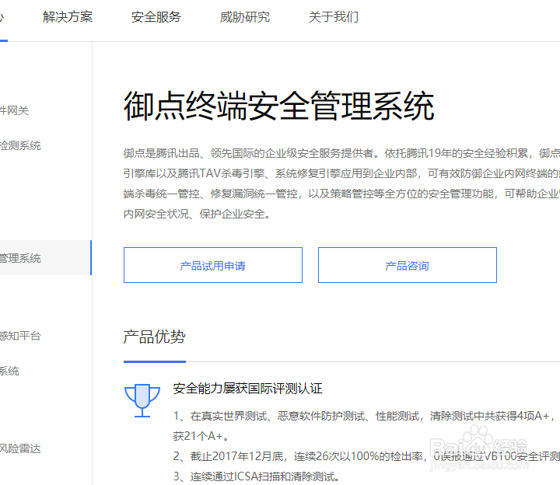
Task: Open sidebar item ending with 感知平台
Action: 20,336
